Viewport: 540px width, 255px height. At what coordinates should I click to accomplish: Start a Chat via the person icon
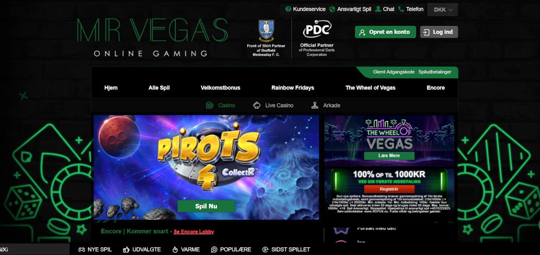[378, 9]
